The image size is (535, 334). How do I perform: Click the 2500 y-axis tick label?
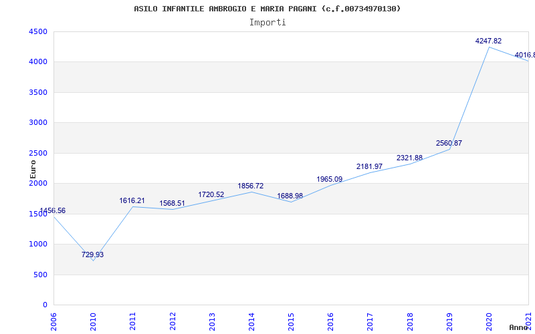[38, 153]
